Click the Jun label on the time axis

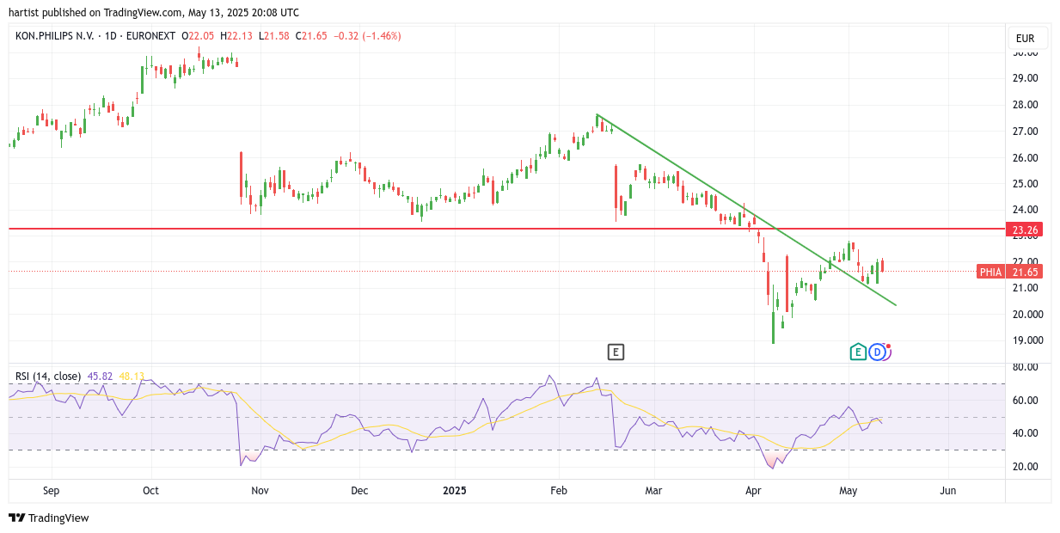click(948, 491)
